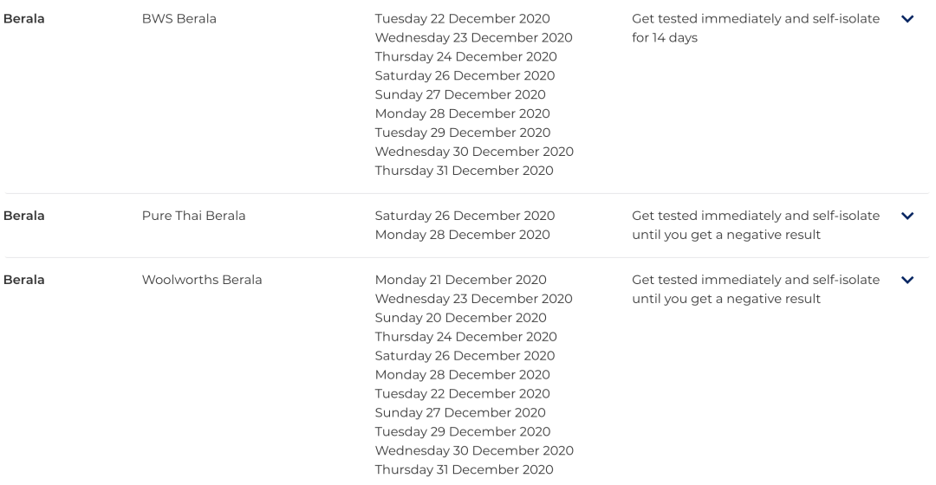Expand the Pure Thai Berala row chevron

[x=907, y=216]
